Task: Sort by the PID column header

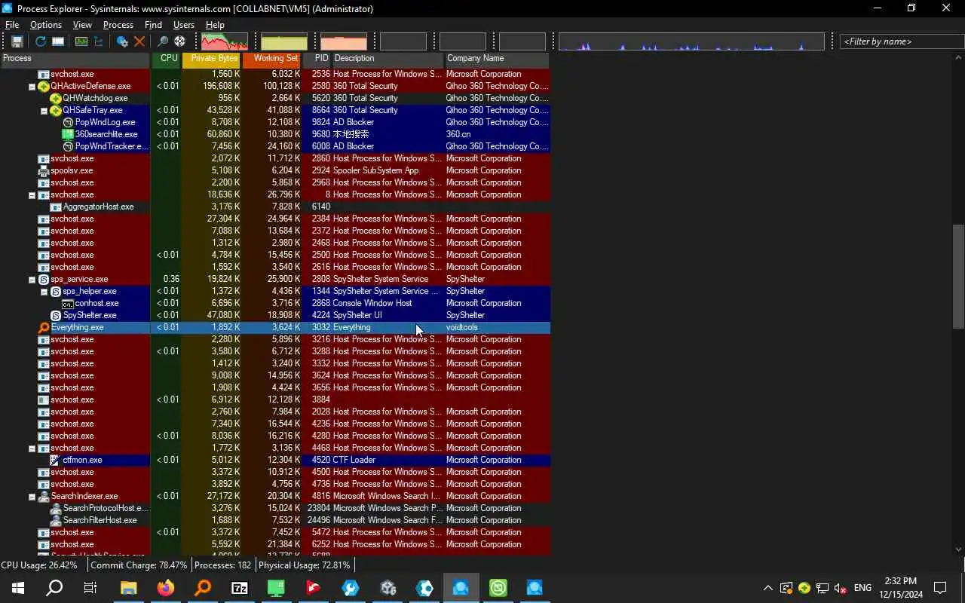Action: pyautogui.click(x=317, y=59)
